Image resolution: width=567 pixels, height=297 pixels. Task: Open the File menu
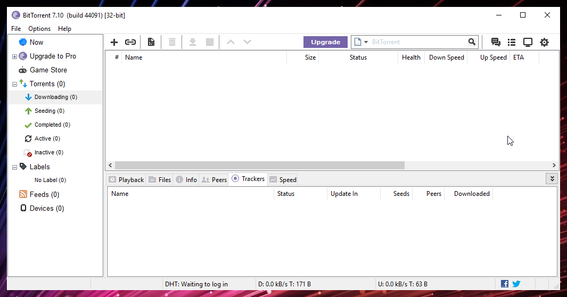[x=16, y=29]
